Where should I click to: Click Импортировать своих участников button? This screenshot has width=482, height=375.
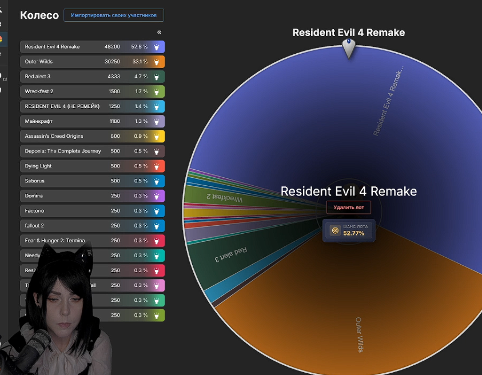[114, 15]
